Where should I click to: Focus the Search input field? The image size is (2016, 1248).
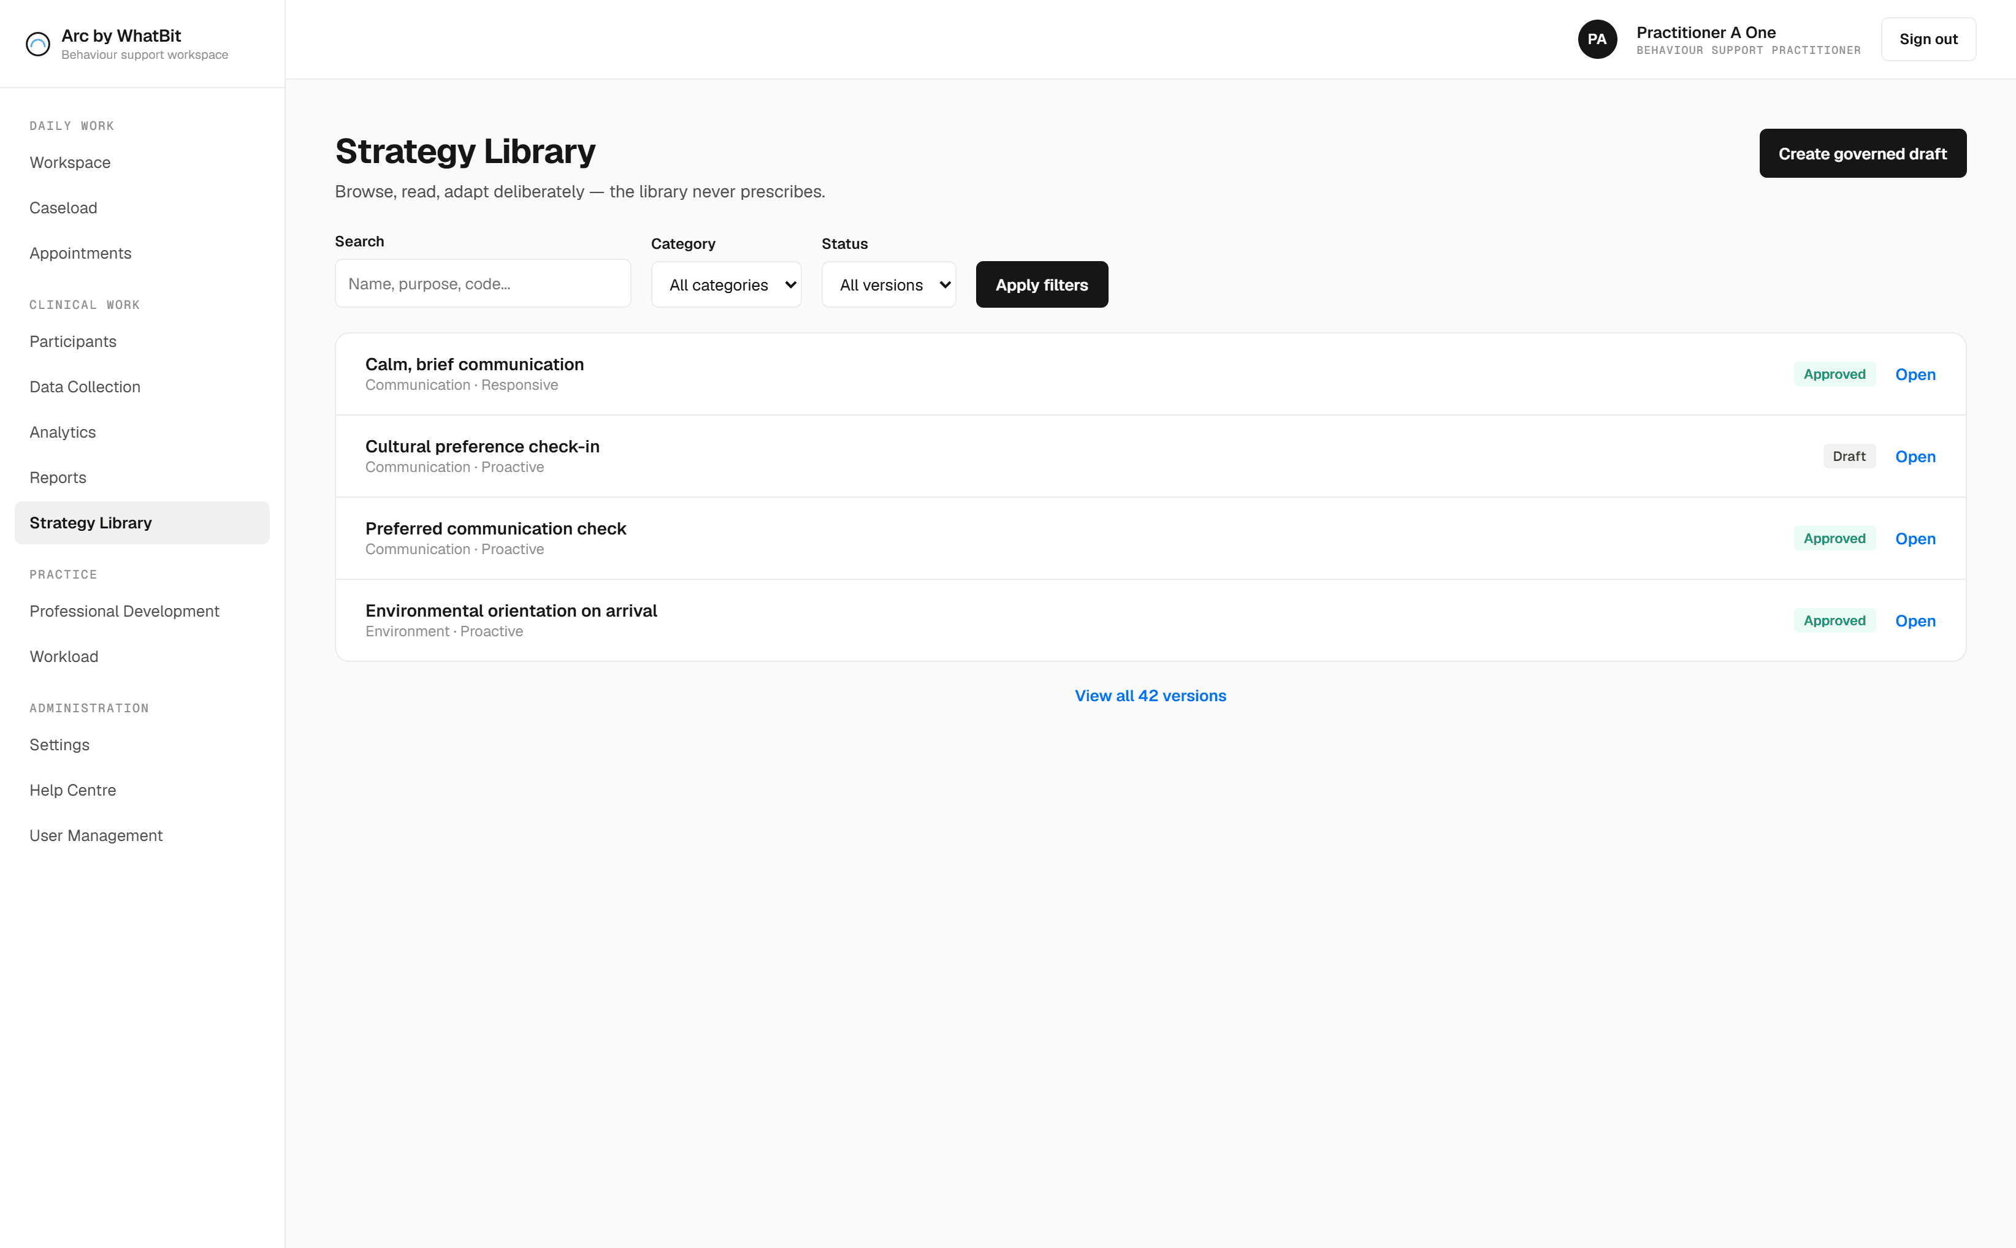(x=482, y=283)
